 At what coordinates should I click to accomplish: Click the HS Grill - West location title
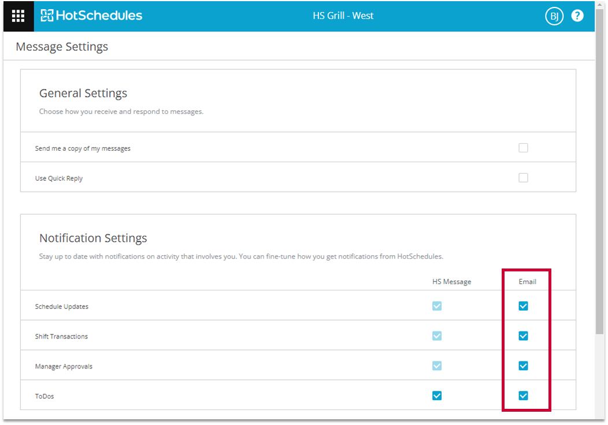(343, 16)
